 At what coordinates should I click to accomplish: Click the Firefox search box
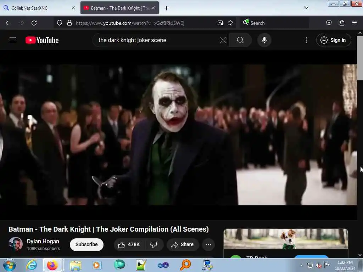pos(274,23)
